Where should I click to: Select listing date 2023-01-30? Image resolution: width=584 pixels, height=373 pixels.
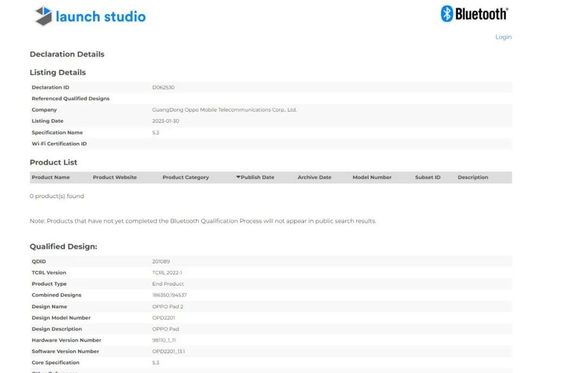pos(165,121)
